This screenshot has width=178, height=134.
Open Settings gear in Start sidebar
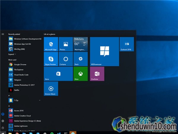(3, 121)
